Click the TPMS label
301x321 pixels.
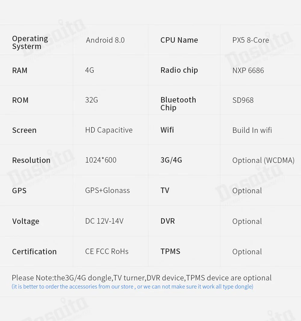(x=170, y=252)
